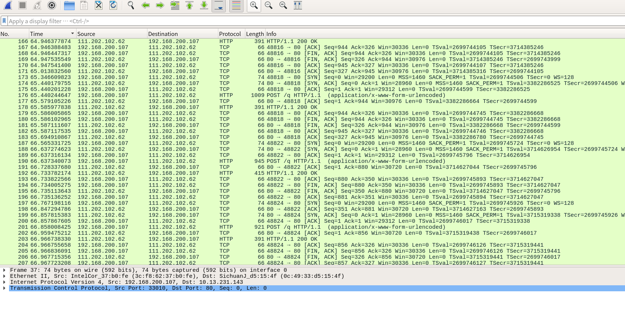The width and height of the screenshot is (625, 313).
Task: Zoom out the packet text
Action: tap(269, 5)
